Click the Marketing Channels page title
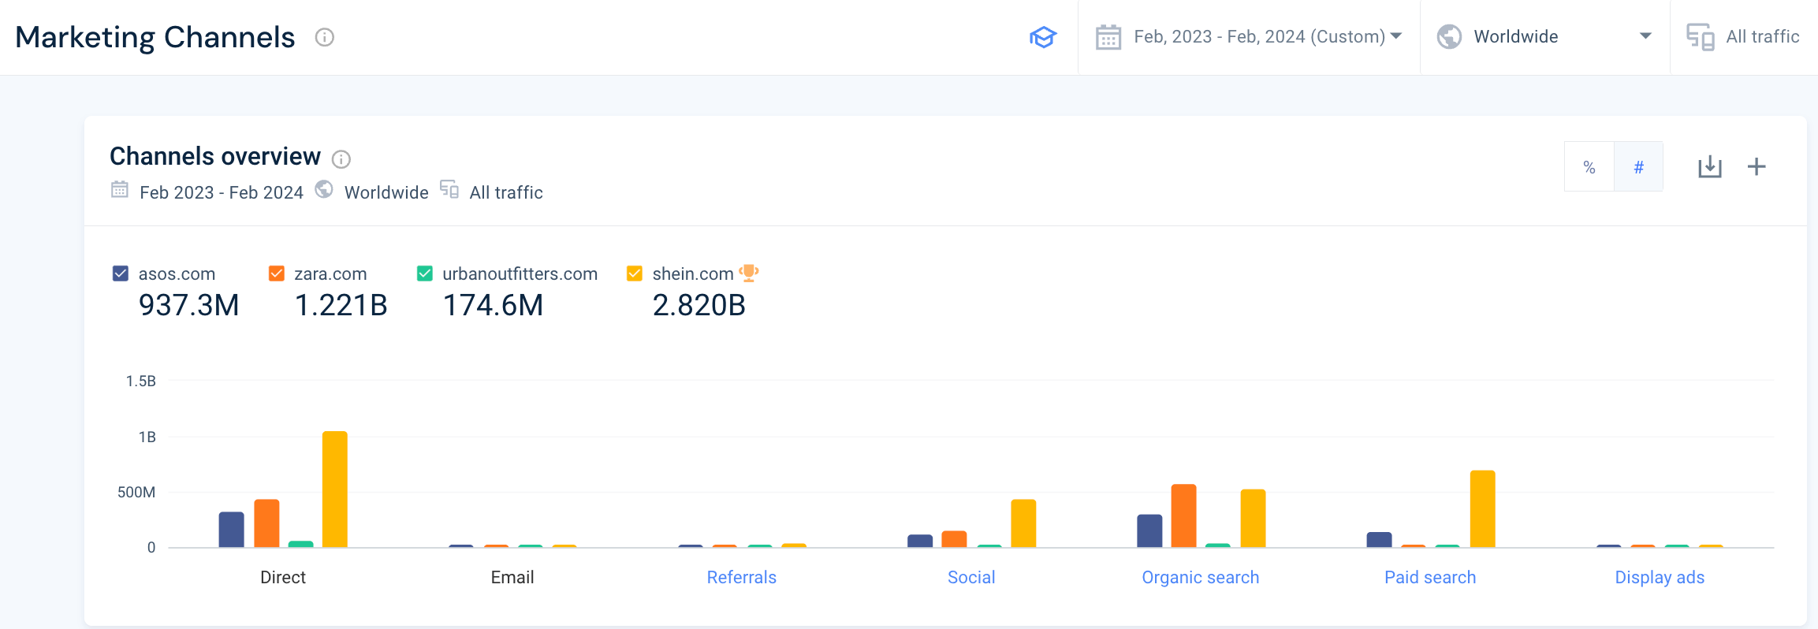Viewport: 1818px width, 629px height. coord(155,37)
